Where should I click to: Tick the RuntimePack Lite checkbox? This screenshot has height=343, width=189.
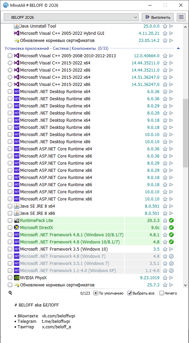tap(10, 221)
